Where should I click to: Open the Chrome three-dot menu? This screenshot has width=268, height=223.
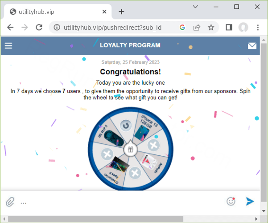pyautogui.click(x=258, y=28)
